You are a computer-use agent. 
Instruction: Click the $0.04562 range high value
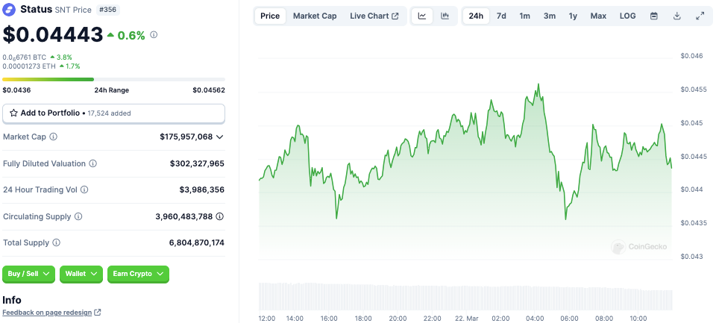pos(209,90)
